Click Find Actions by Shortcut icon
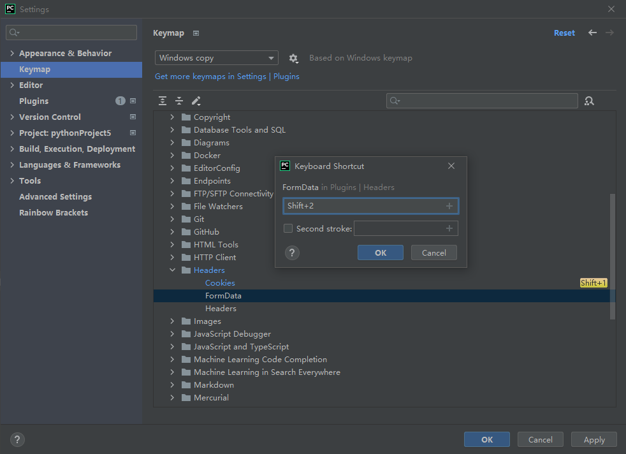Viewport: 626px width, 454px height. [589, 101]
